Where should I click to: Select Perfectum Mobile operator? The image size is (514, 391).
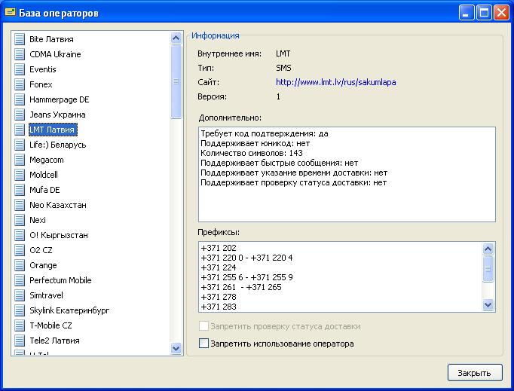(60, 280)
